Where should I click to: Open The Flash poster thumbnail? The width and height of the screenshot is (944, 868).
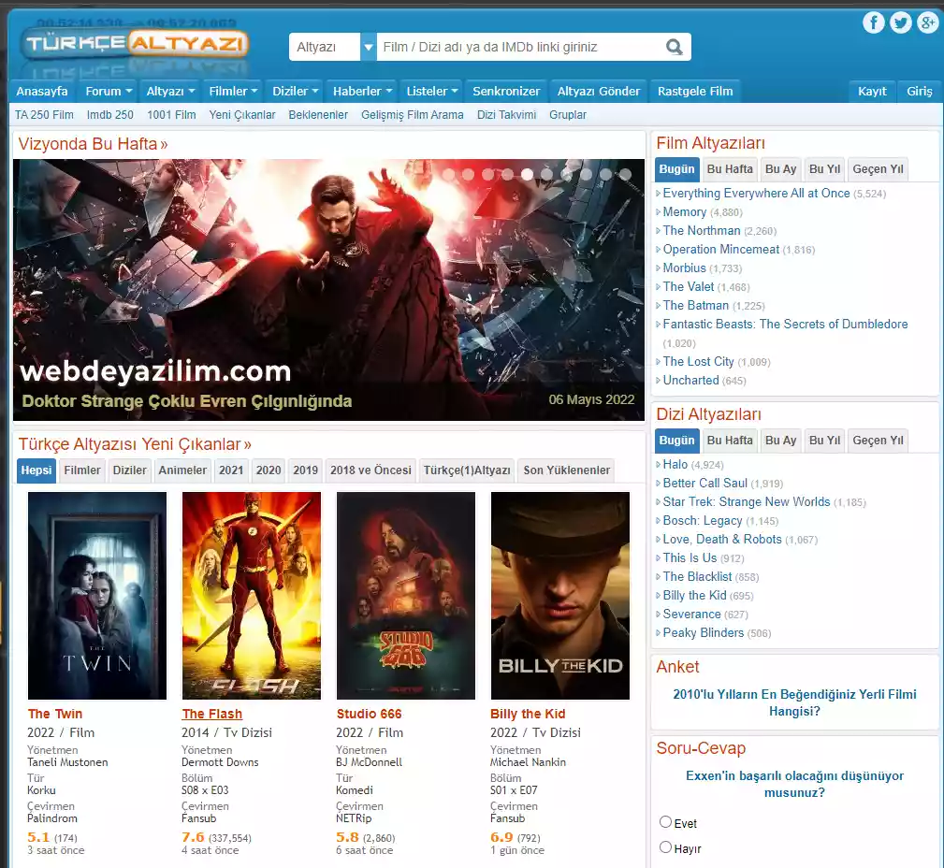pyautogui.click(x=252, y=596)
